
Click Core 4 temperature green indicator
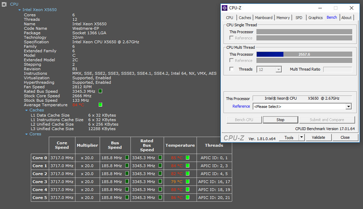tap(188, 189)
